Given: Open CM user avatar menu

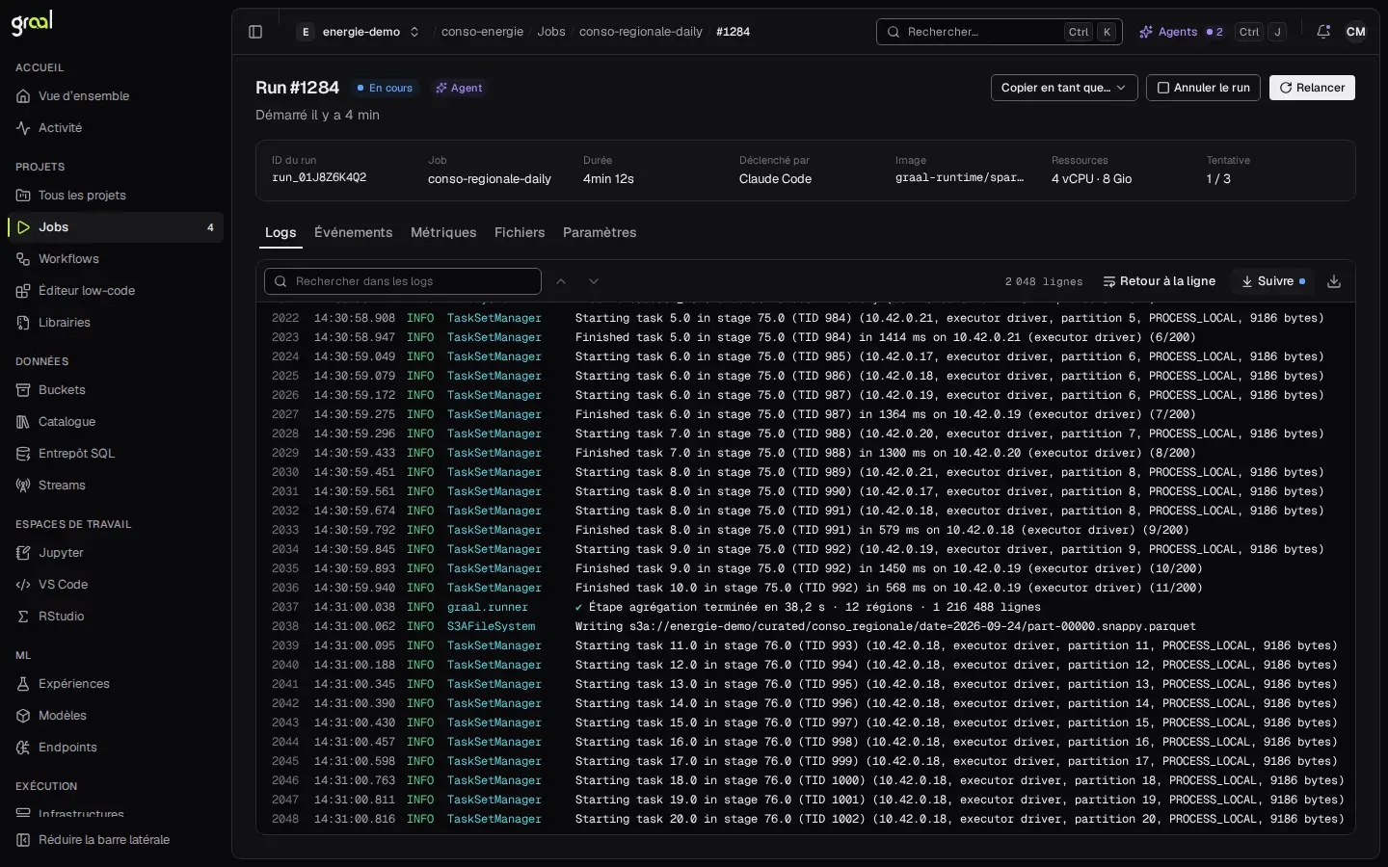Looking at the screenshot, I should [1356, 32].
